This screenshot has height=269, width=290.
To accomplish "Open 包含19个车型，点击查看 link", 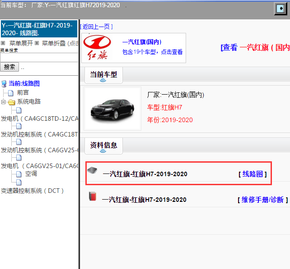I will pyautogui.click(x=152, y=52).
